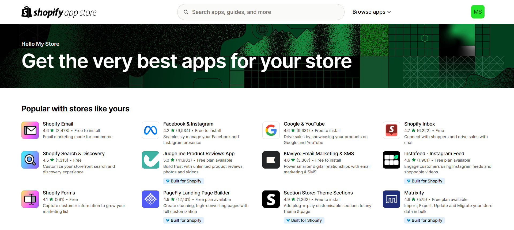Click Klaviyo description about digital relationships
Image resolution: width=514 pixels, height=230 pixels.
[327, 169]
